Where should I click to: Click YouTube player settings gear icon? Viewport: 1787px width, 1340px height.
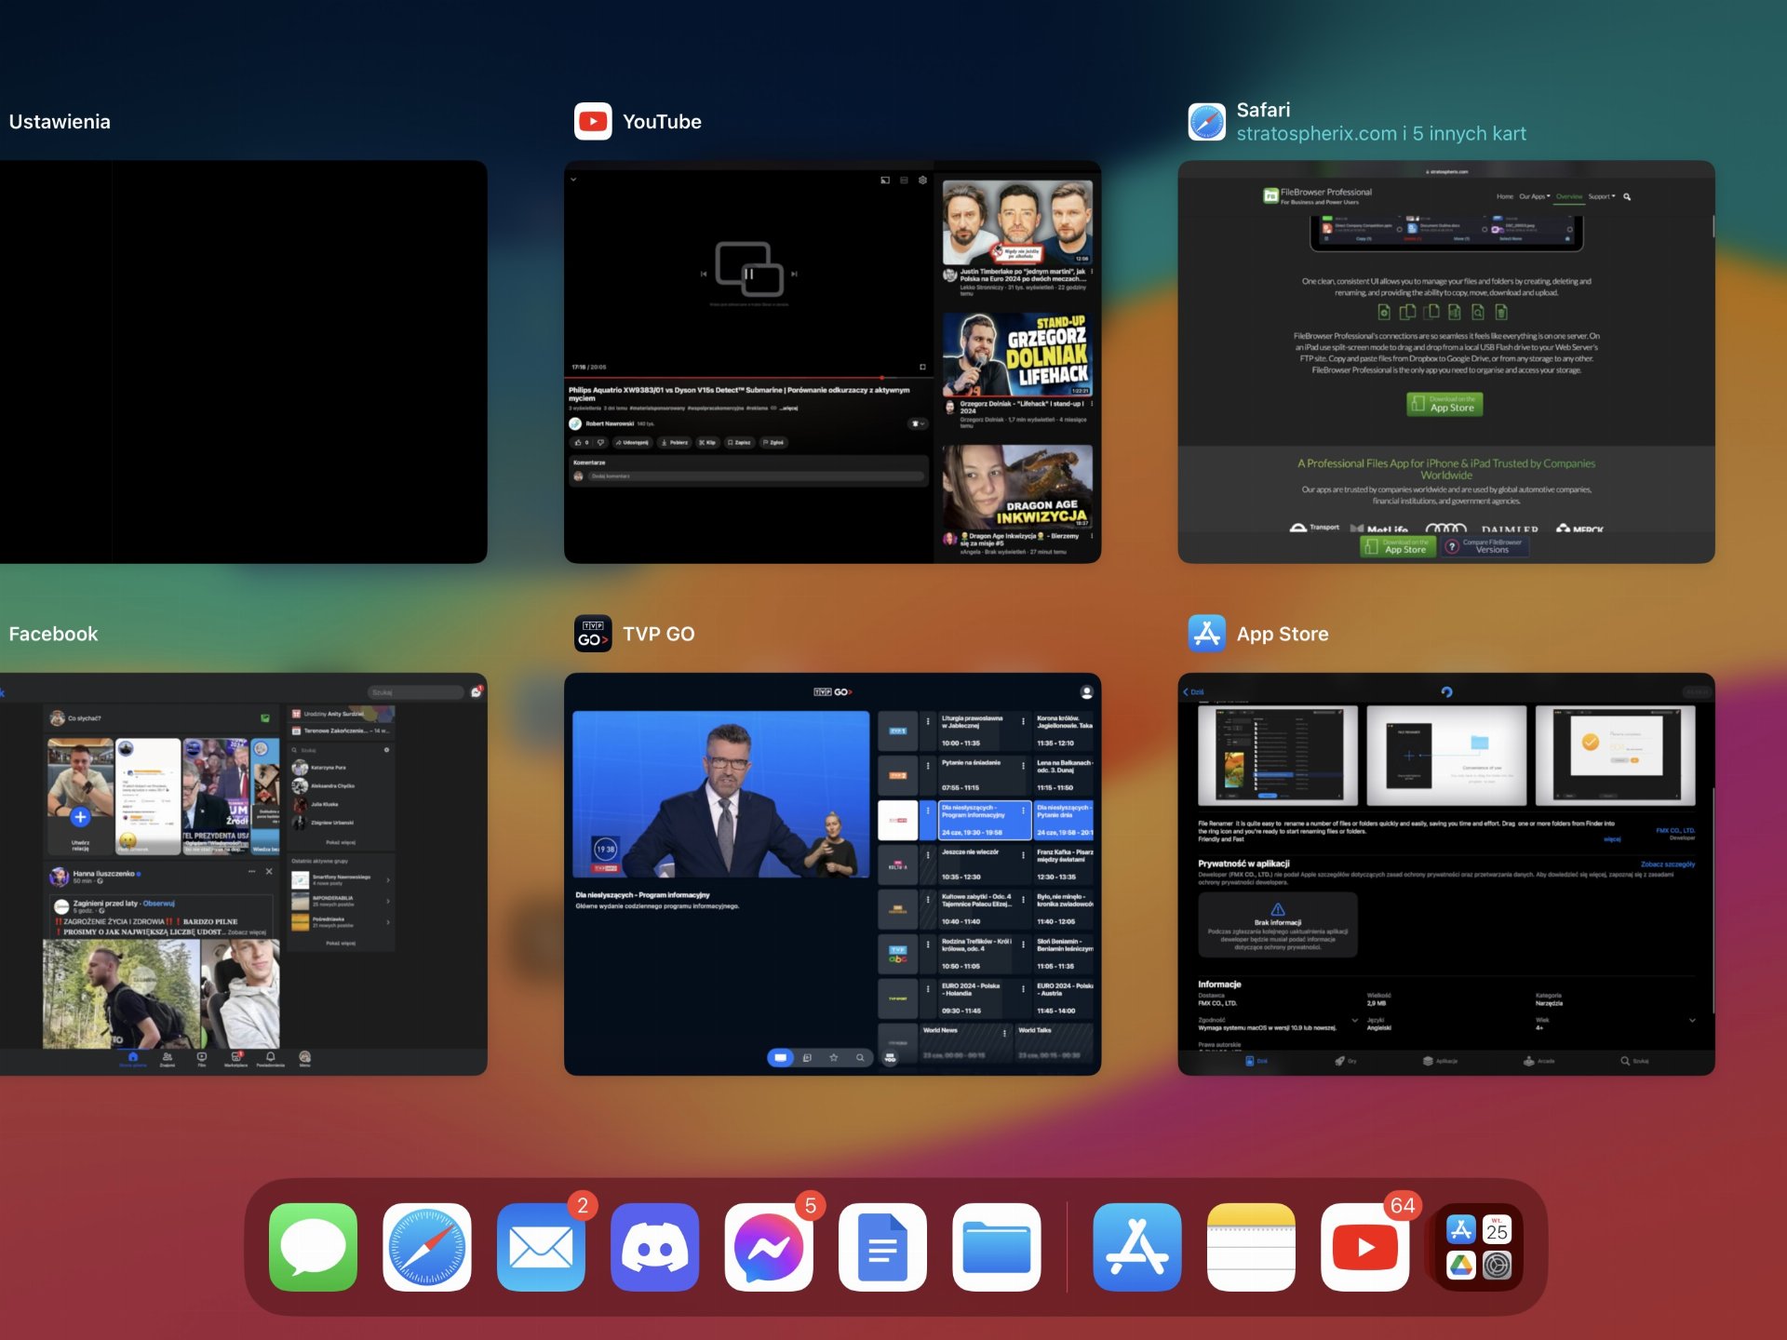922,180
